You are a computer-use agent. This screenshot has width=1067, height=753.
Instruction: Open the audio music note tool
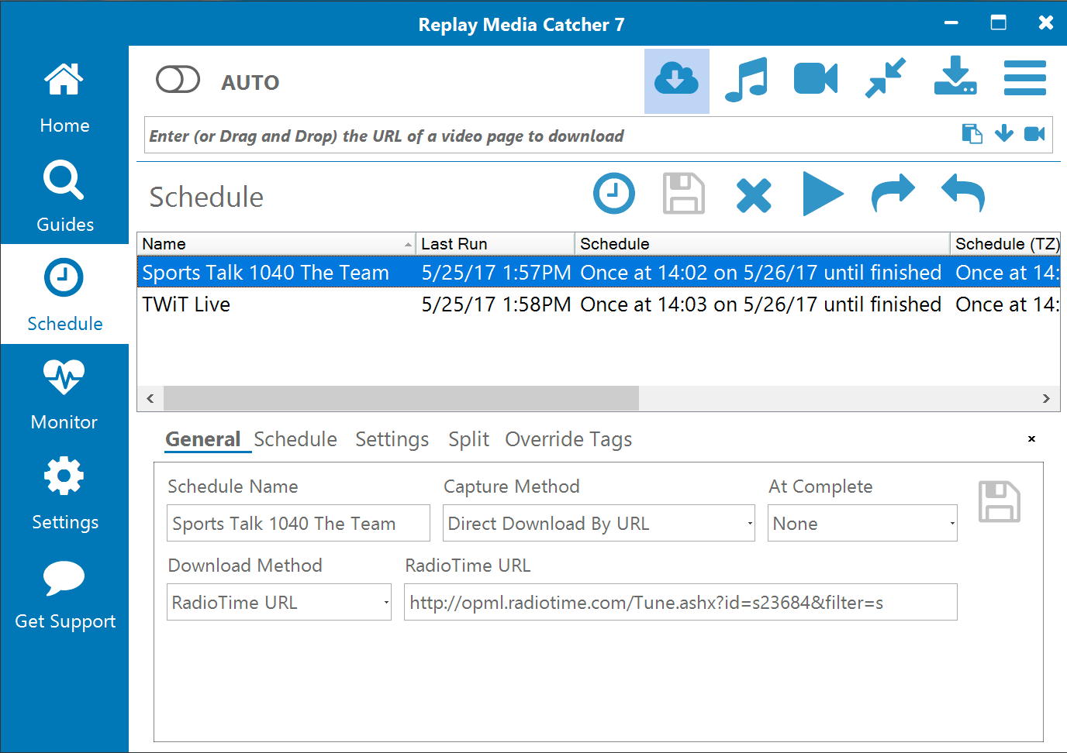[x=746, y=80]
